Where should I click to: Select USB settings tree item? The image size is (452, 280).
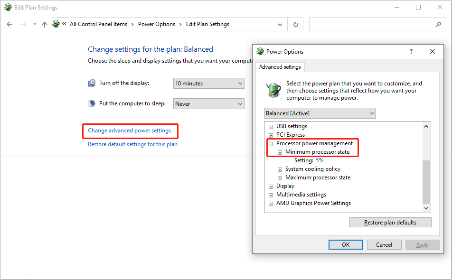(292, 126)
